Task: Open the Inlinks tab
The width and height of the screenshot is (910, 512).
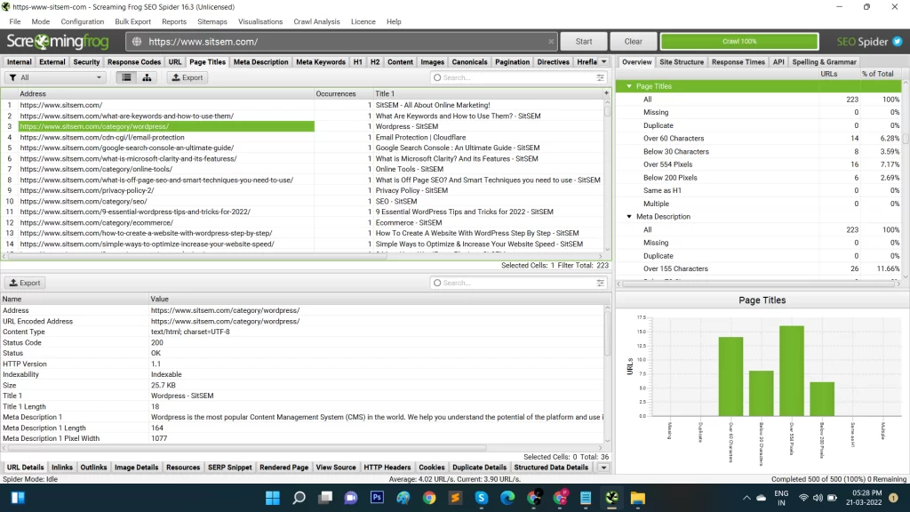Action: pos(62,468)
